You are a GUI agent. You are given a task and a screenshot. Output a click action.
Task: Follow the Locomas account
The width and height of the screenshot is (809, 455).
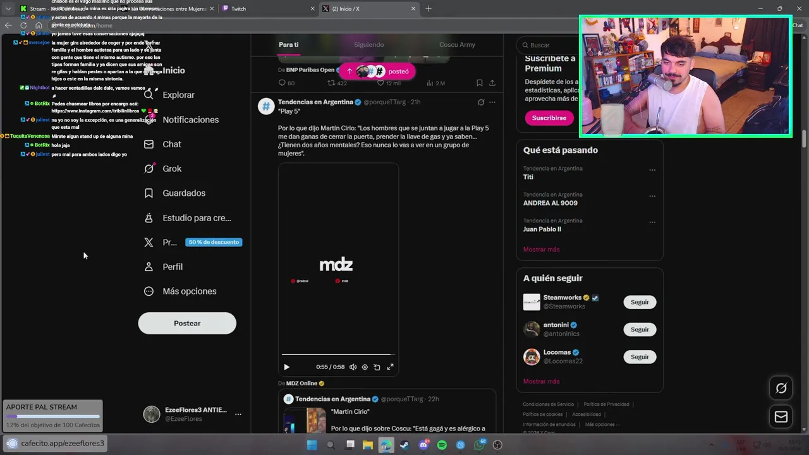640,356
